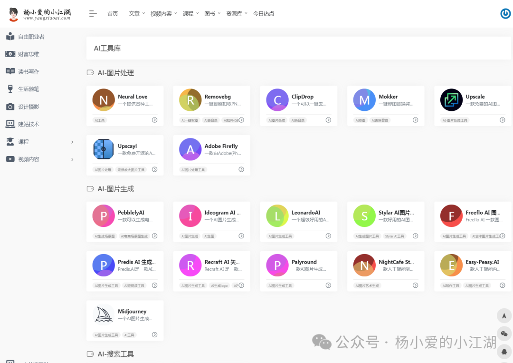Open the PebblelyAI tool icon
This screenshot has height=363, width=513.
click(104, 216)
